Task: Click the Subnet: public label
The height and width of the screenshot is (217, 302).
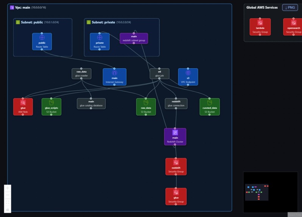Action: 32,22
